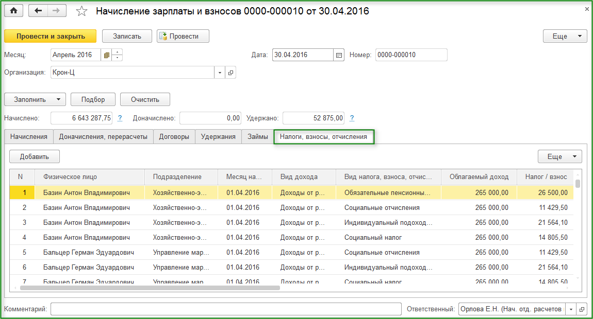The image size is (593, 319).
Task: Click the help question mark near Удержано
Action: [352, 118]
